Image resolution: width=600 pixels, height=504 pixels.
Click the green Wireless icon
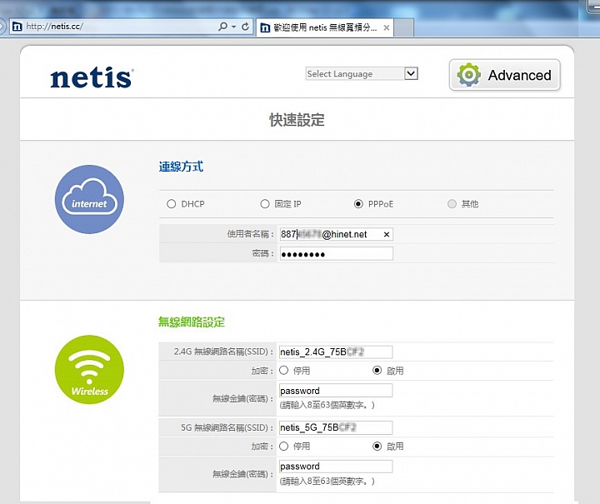tap(89, 369)
